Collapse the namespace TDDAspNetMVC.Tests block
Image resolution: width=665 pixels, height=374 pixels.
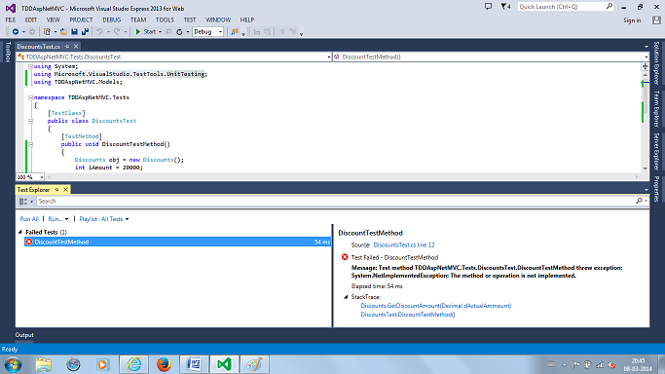(30, 97)
